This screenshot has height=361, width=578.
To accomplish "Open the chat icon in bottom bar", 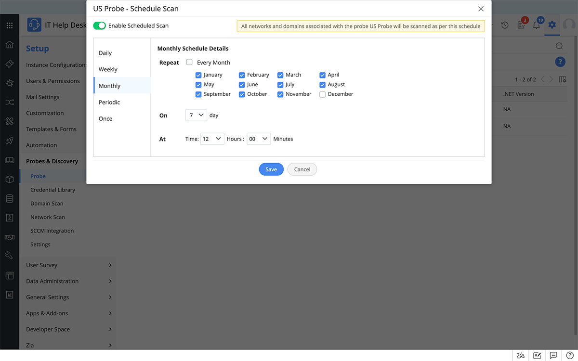I will pos(553,356).
